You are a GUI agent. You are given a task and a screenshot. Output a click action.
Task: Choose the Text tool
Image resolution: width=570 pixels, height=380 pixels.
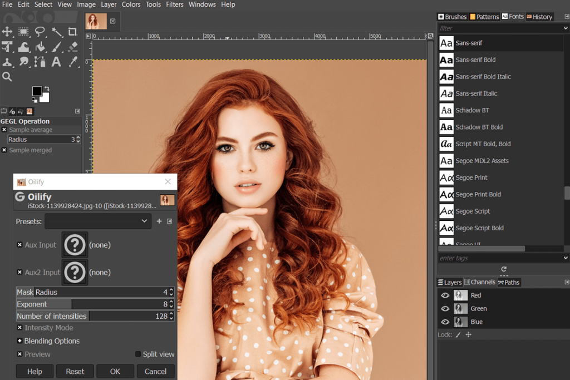click(x=56, y=62)
